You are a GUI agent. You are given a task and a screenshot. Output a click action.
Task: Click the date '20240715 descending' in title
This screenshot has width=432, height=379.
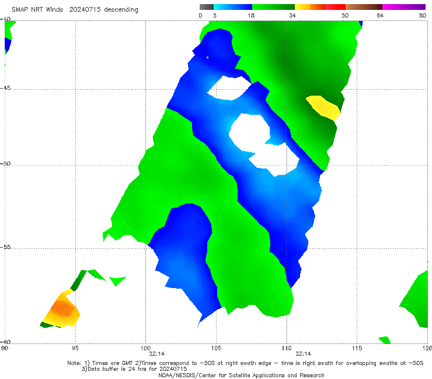tap(103, 9)
